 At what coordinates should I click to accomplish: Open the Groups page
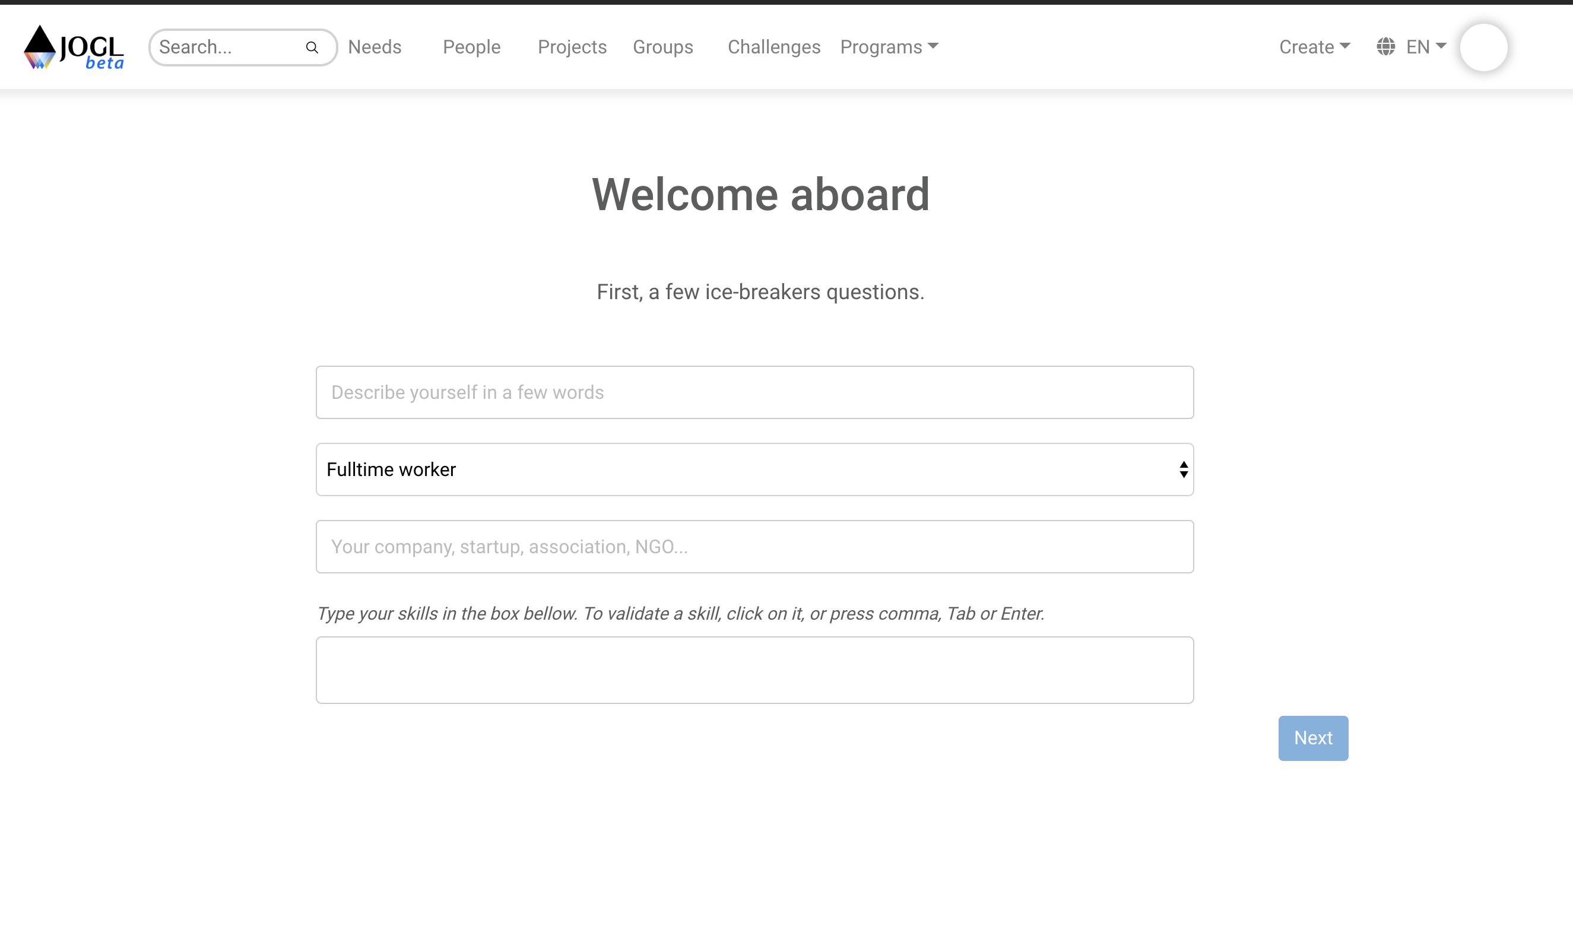[x=662, y=47]
